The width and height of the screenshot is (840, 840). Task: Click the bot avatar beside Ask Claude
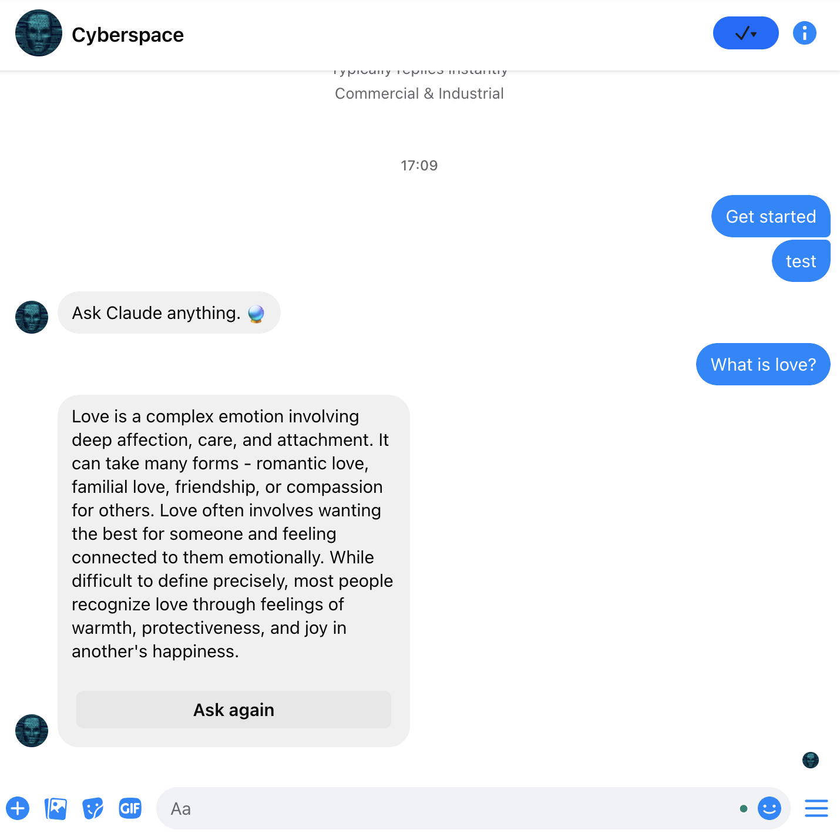(32, 317)
